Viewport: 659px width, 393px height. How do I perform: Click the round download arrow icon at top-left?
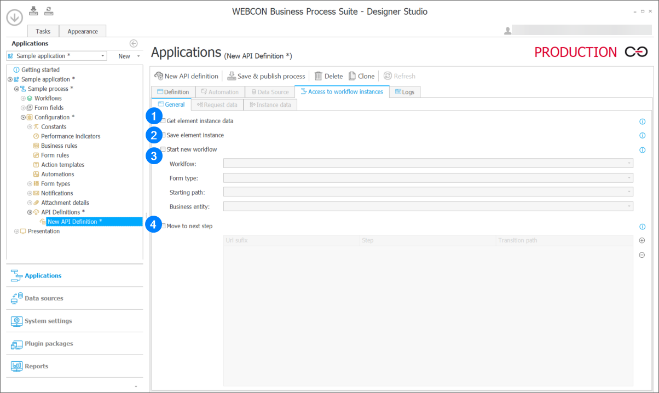click(15, 18)
